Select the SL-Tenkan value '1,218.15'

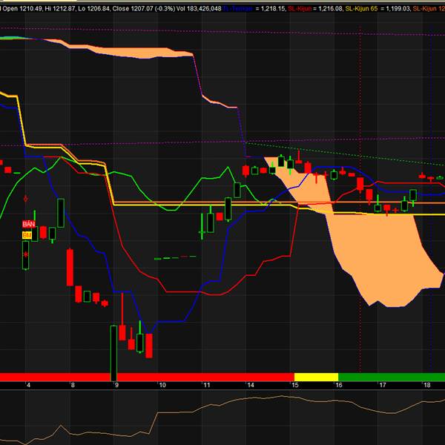(x=273, y=9)
